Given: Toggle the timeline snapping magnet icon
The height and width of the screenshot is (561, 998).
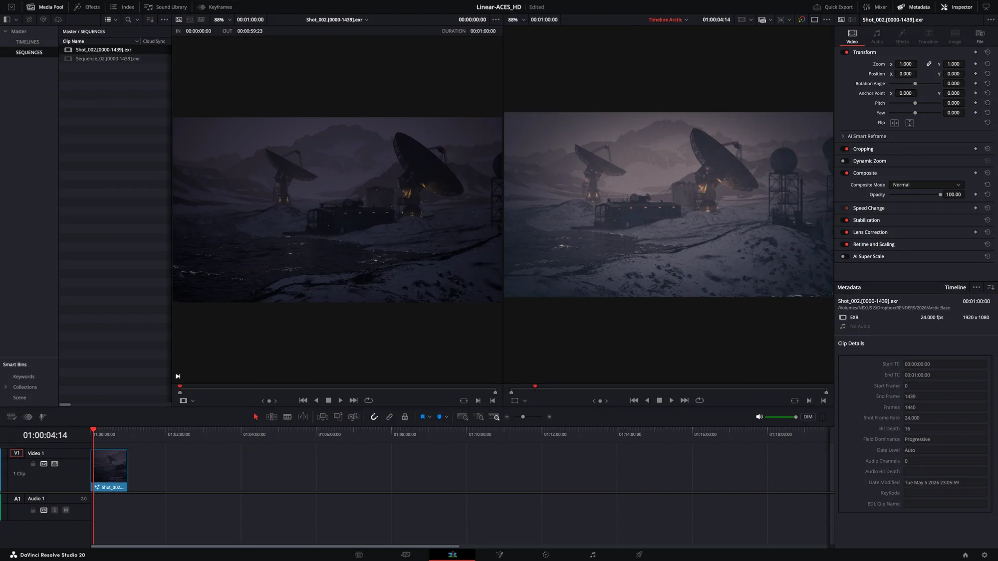Looking at the screenshot, I should point(374,417).
